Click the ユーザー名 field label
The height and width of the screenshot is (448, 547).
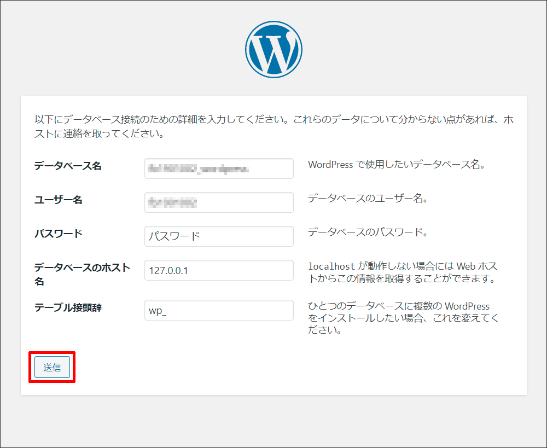(x=59, y=200)
